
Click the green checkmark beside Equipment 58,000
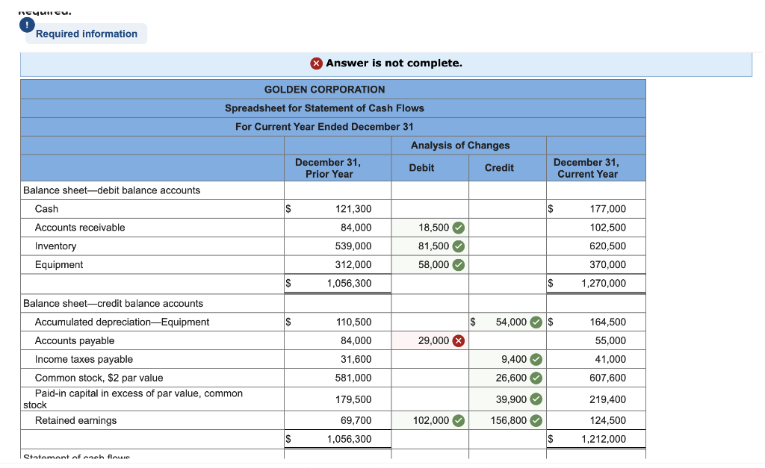click(457, 265)
